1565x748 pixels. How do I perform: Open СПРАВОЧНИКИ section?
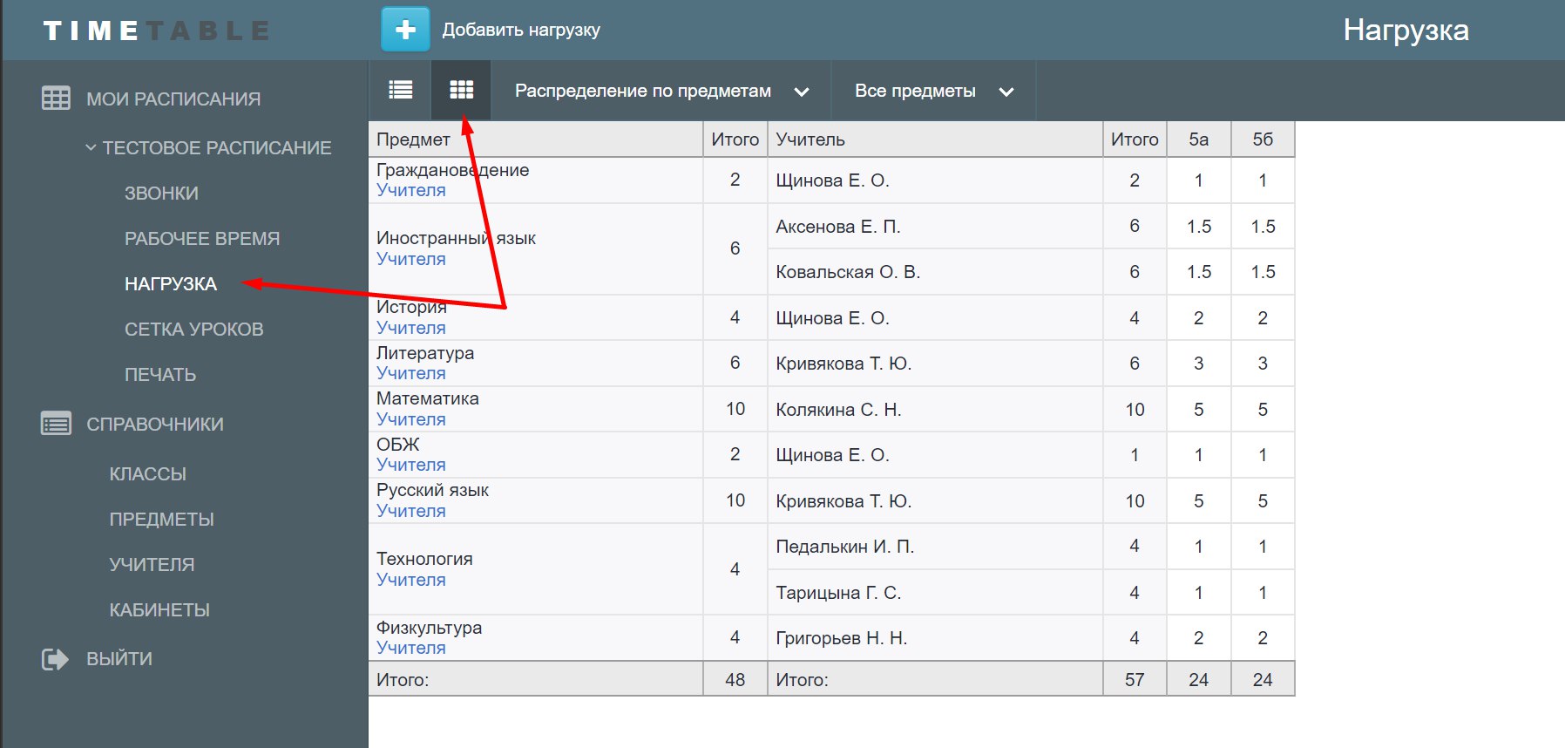click(x=155, y=424)
